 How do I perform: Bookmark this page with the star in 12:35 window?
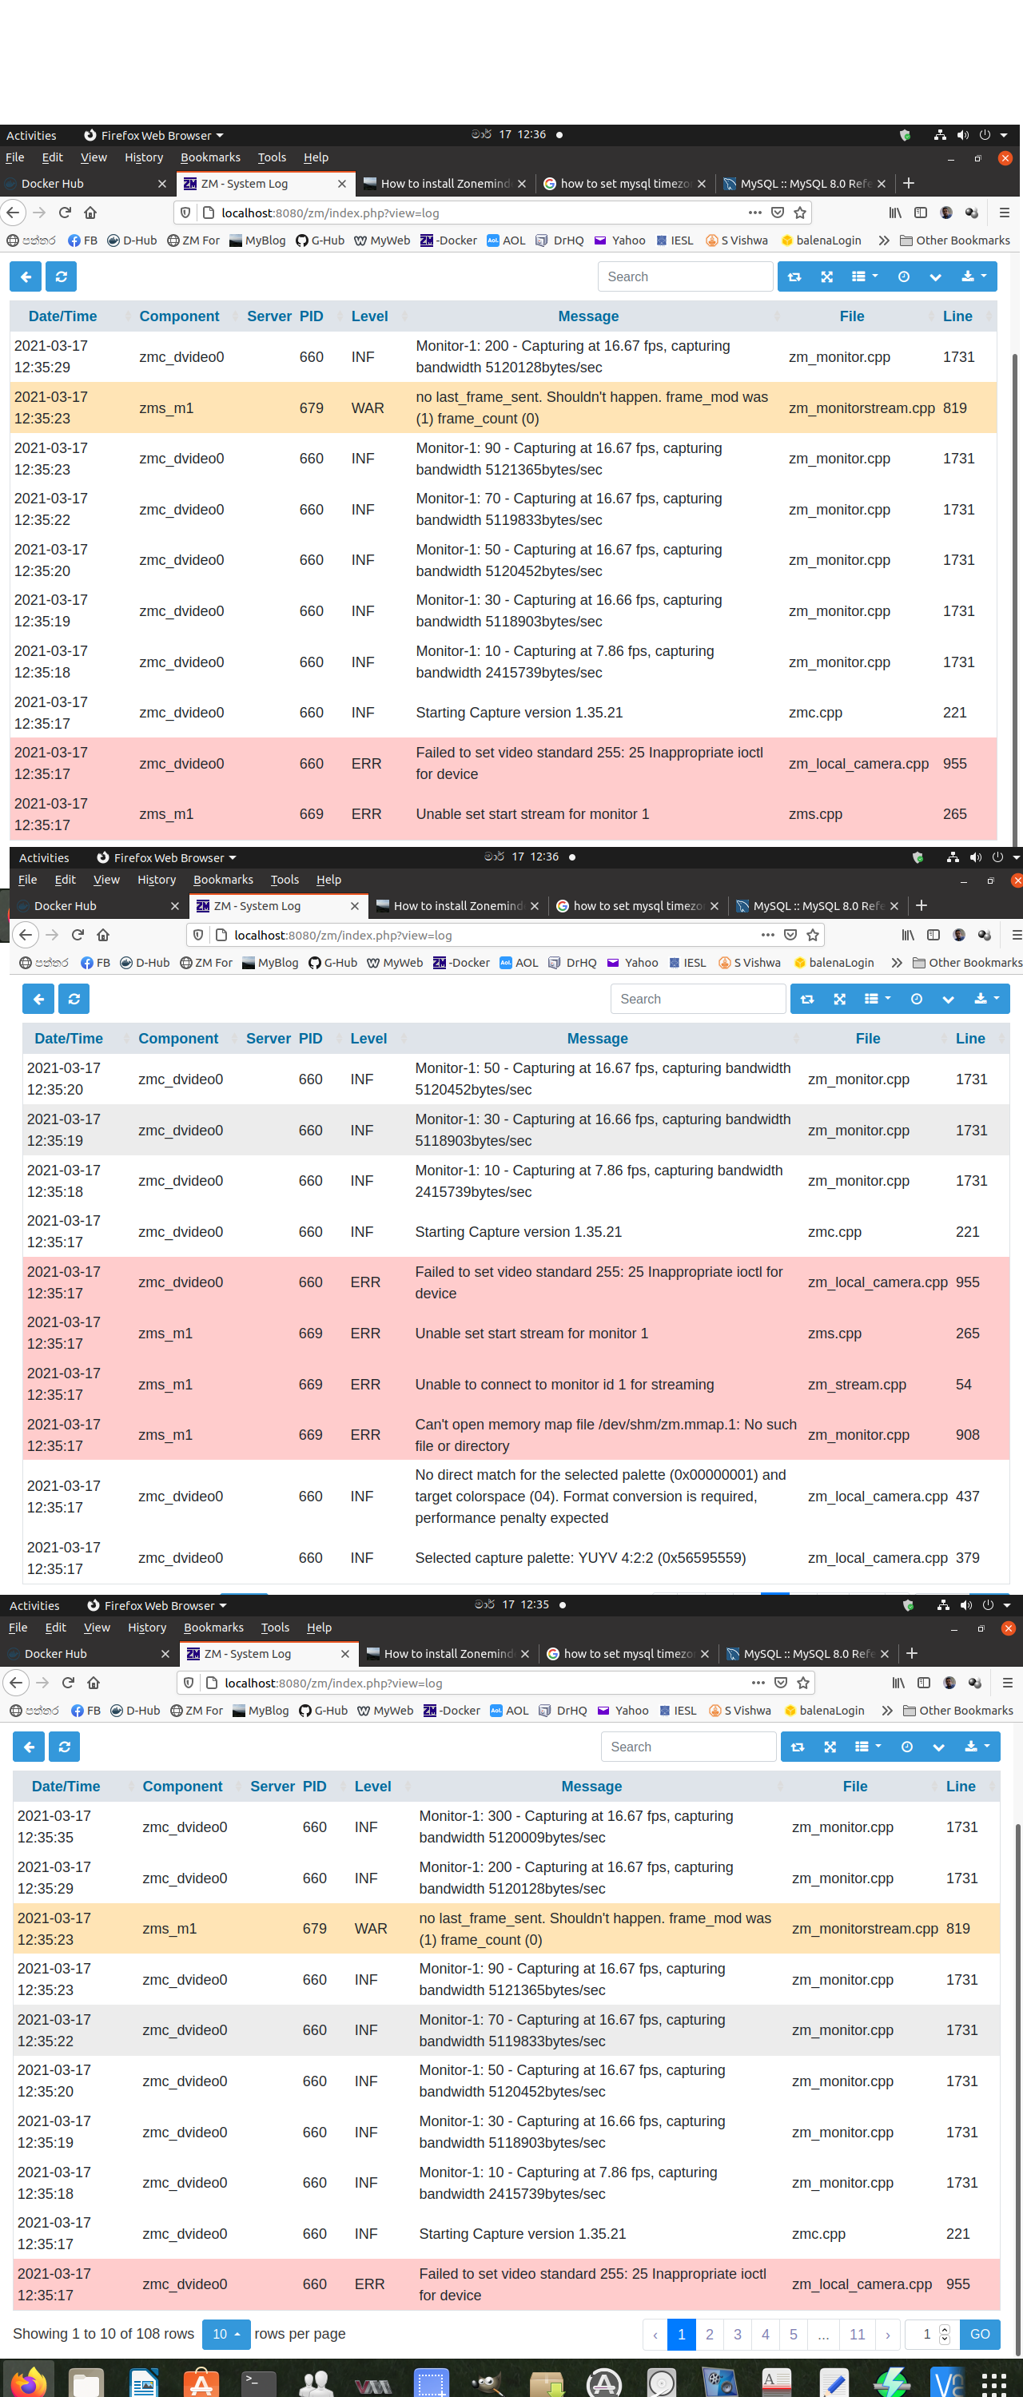pyautogui.click(x=803, y=1683)
